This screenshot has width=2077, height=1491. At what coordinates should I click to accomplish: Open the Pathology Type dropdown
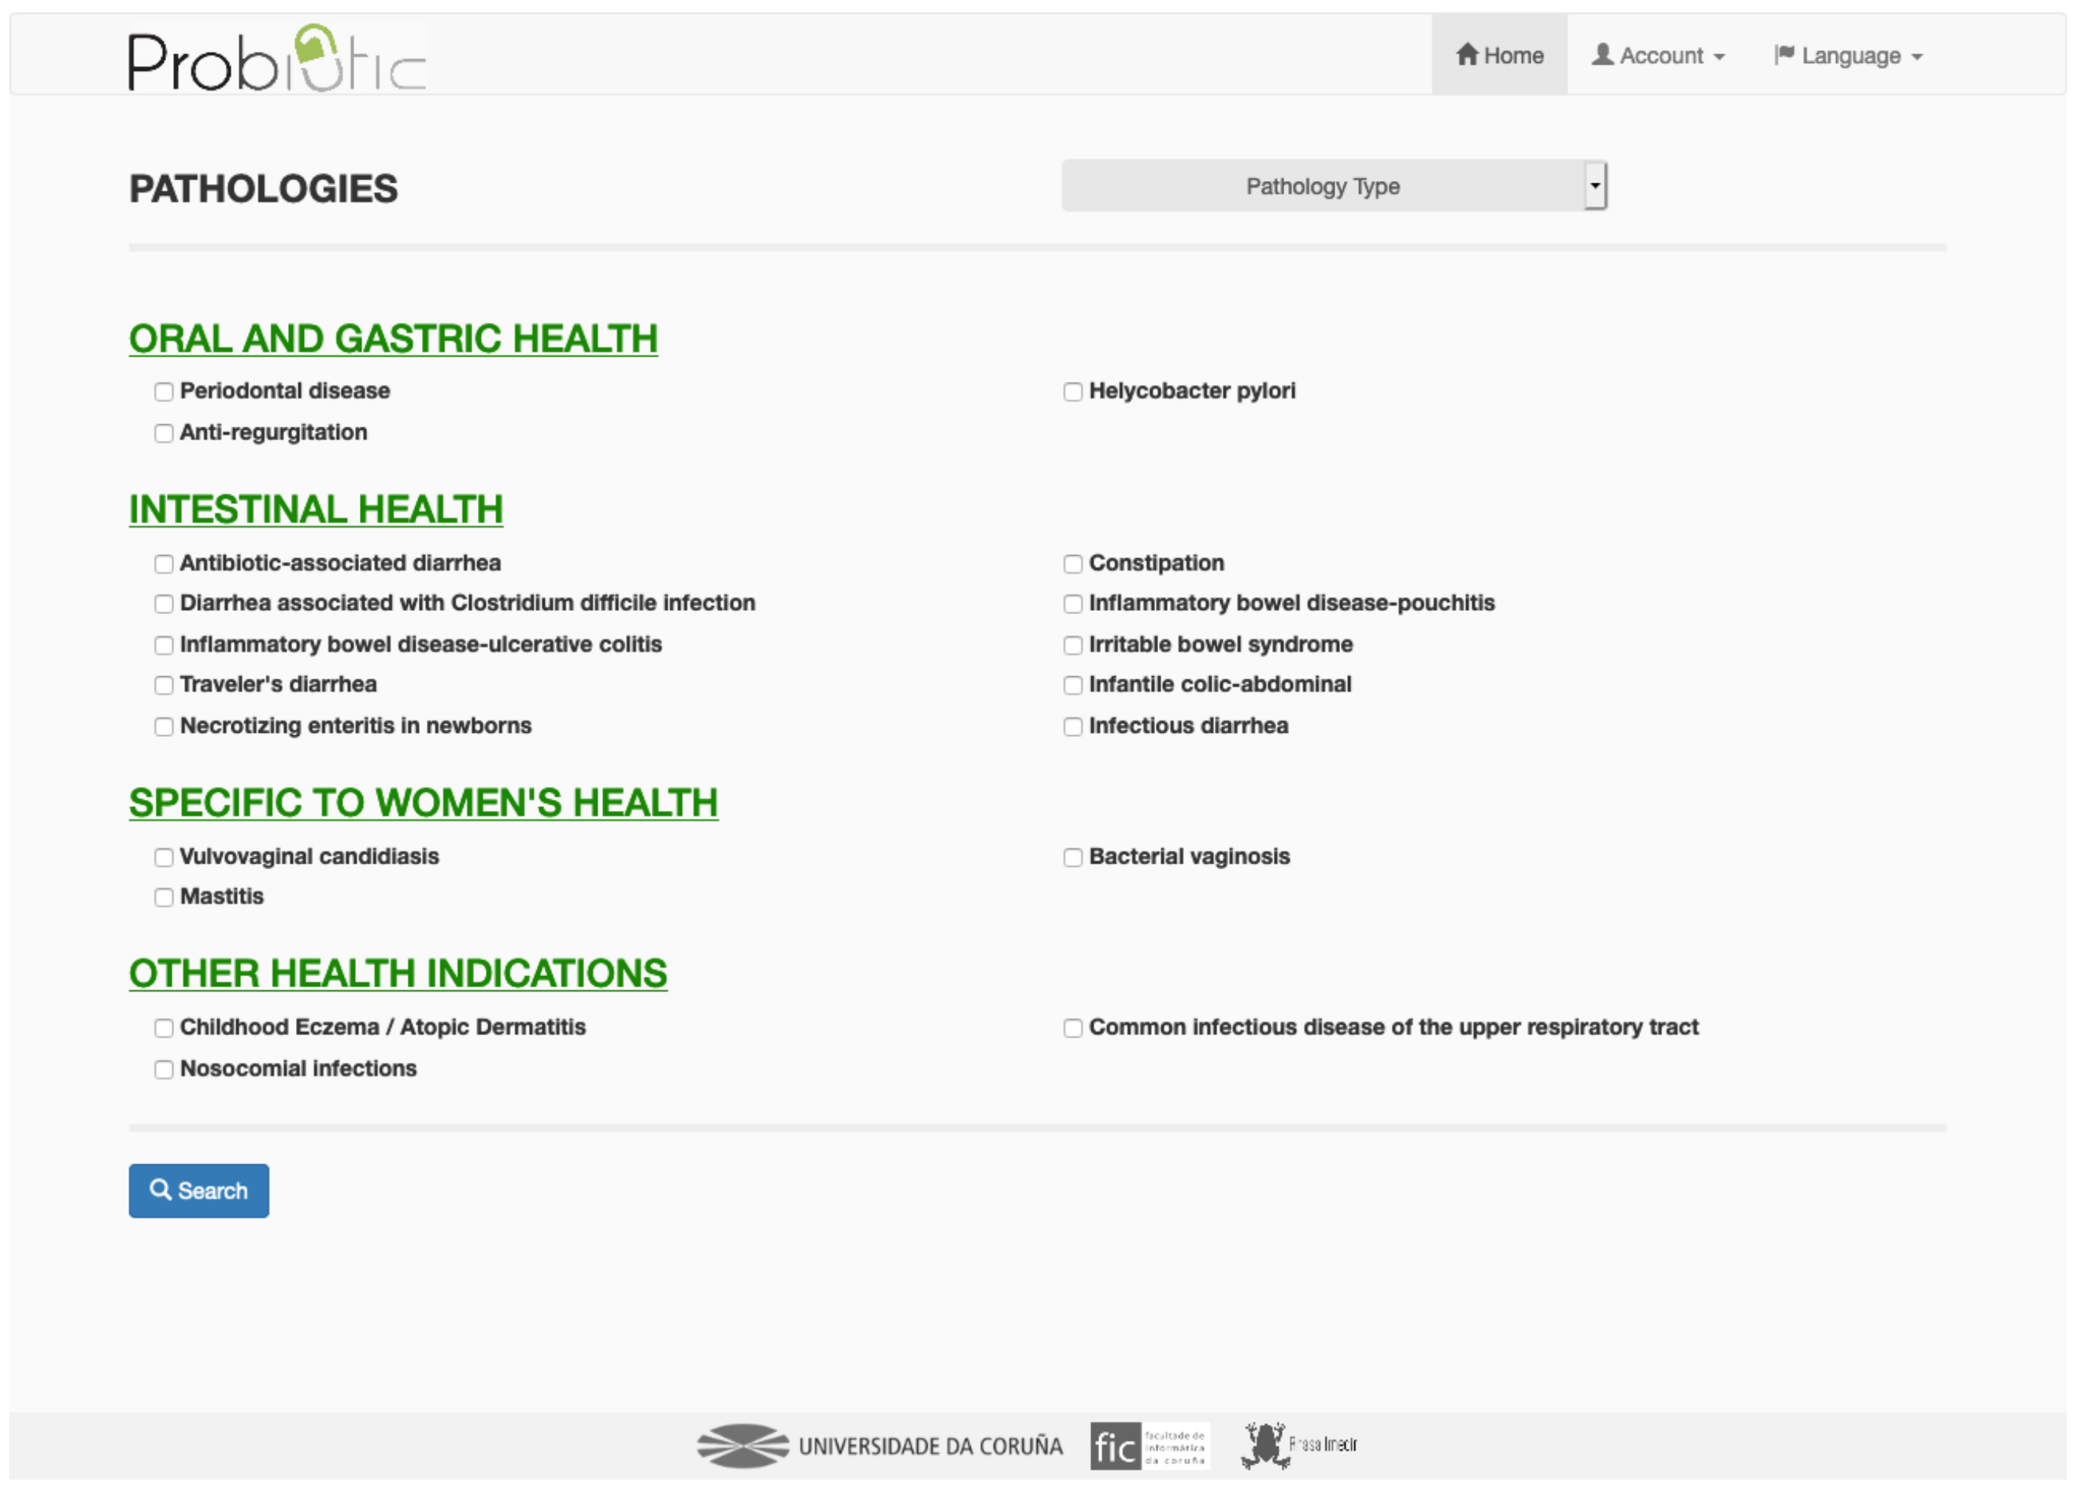tap(1334, 186)
